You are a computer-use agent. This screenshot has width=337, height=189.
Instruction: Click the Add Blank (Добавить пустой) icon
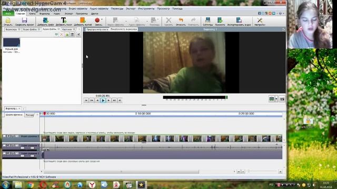tap(83, 20)
